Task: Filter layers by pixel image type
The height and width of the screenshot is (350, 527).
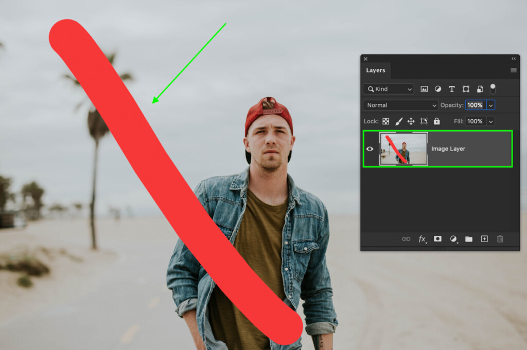Action: click(424, 89)
